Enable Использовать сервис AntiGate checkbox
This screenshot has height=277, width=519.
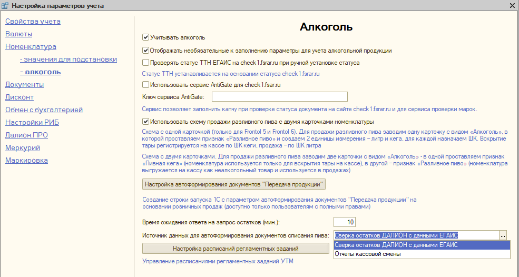point(145,85)
